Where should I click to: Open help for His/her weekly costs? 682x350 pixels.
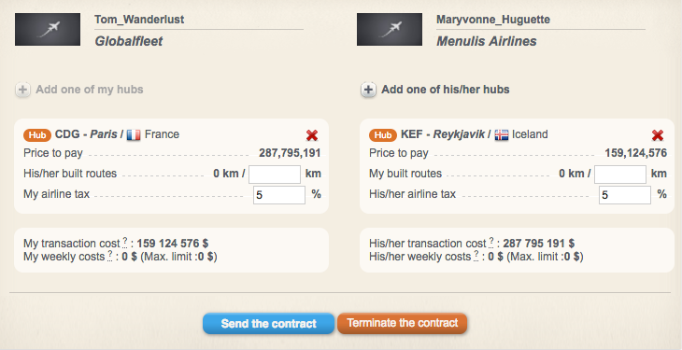(x=476, y=256)
